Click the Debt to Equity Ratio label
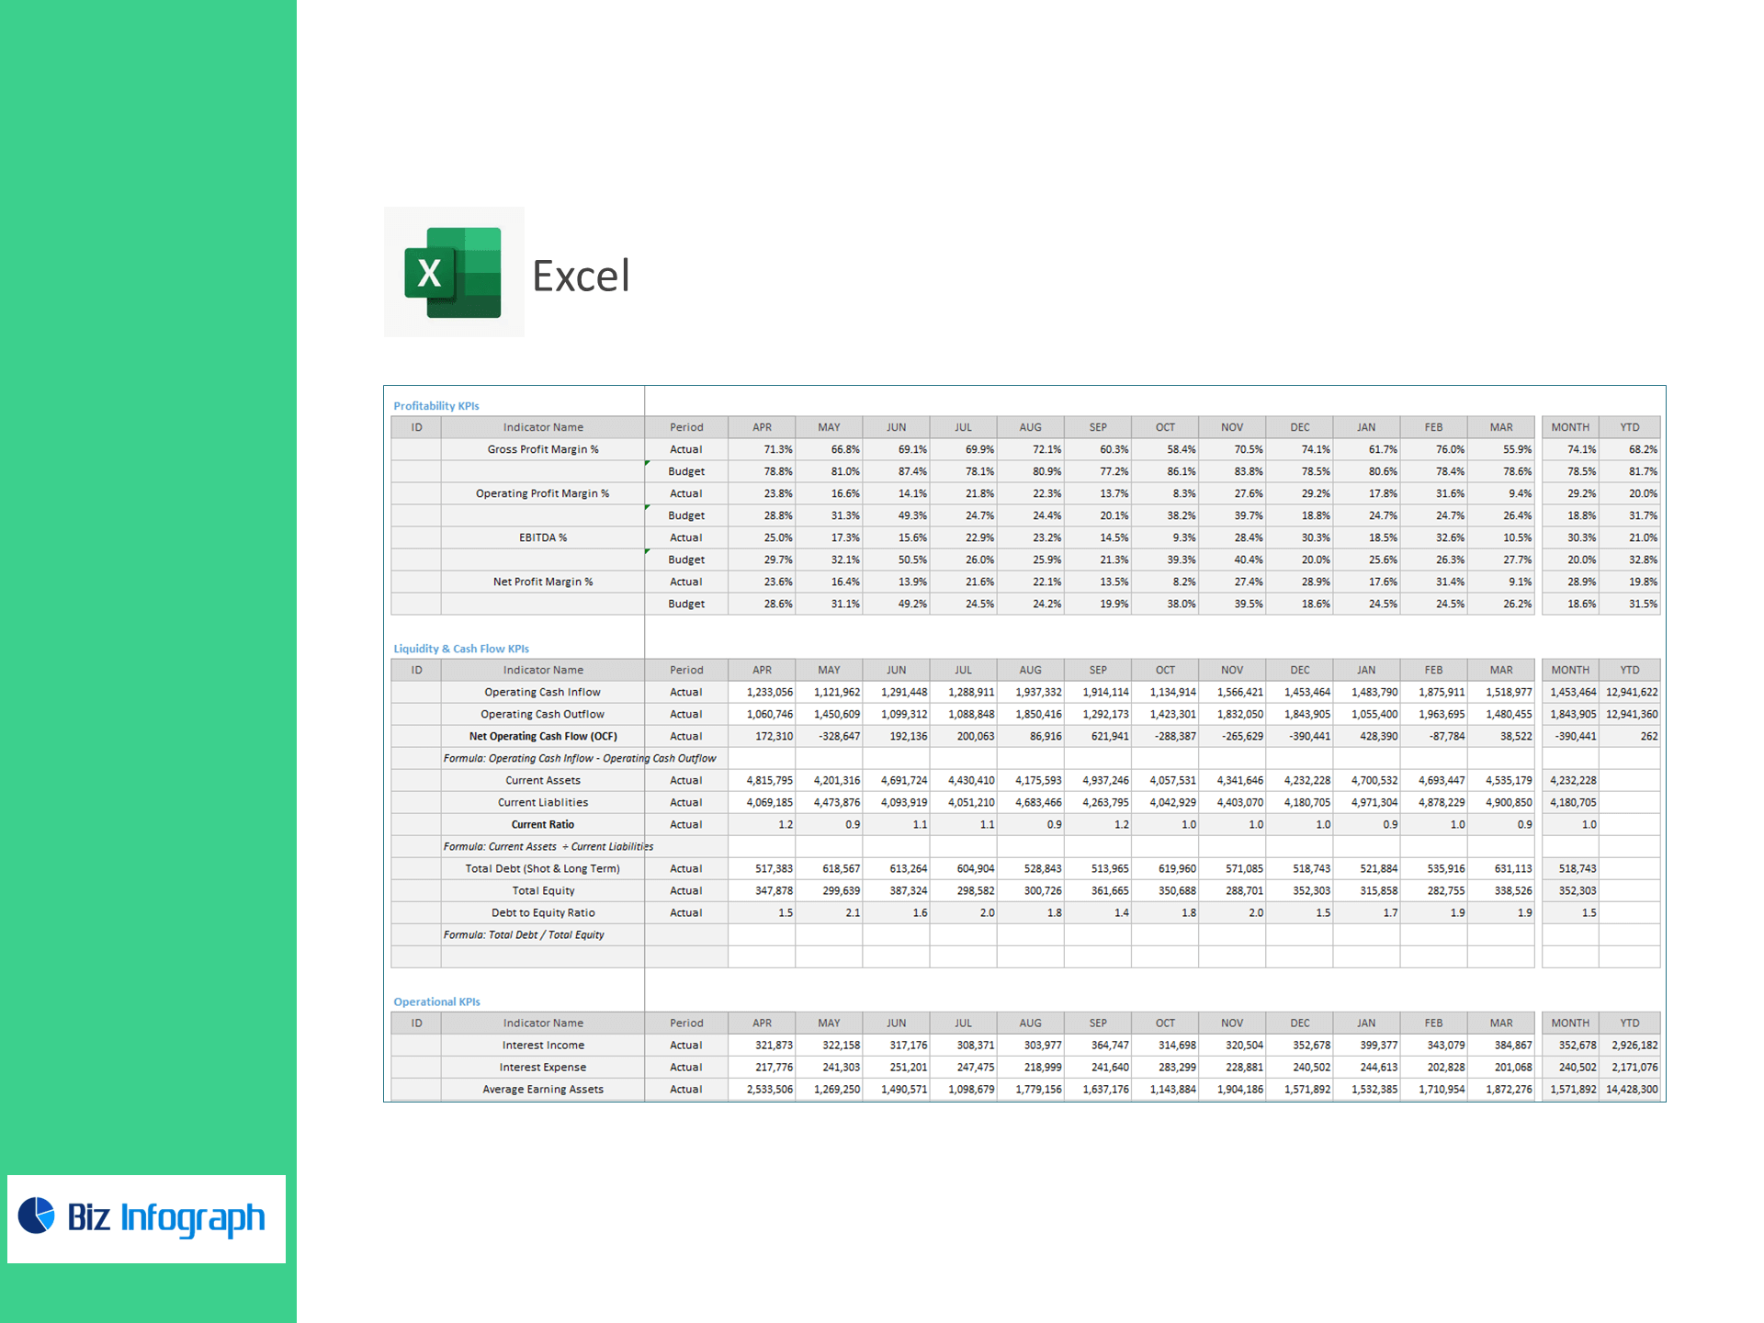The height and width of the screenshot is (1323, 1764). click(542, 912)
